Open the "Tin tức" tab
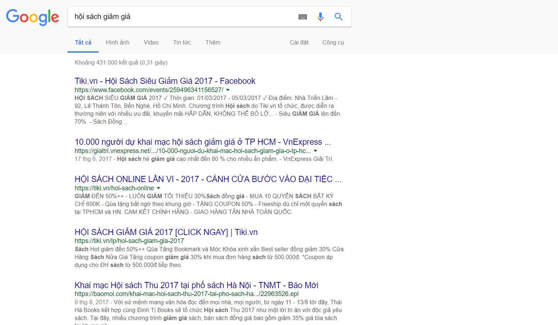 [x=182, y=42]
